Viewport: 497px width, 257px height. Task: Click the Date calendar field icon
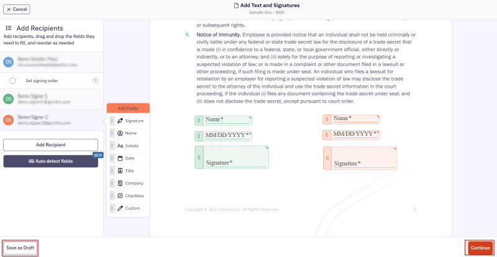(121, 158)
